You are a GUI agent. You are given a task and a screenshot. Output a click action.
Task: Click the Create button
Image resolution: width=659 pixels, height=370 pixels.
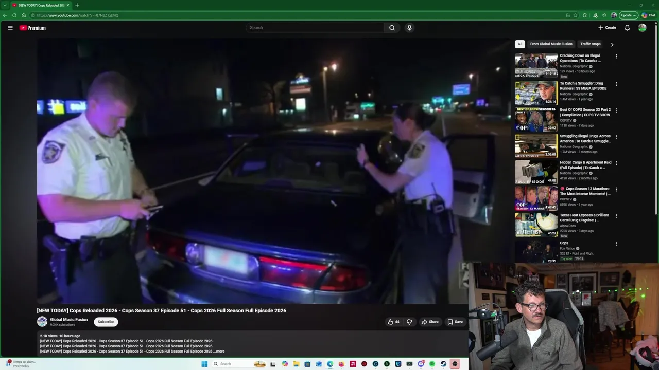607,28
